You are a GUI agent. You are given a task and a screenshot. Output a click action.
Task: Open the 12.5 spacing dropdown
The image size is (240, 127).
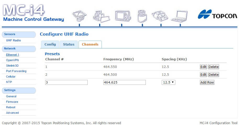[168, 82]
